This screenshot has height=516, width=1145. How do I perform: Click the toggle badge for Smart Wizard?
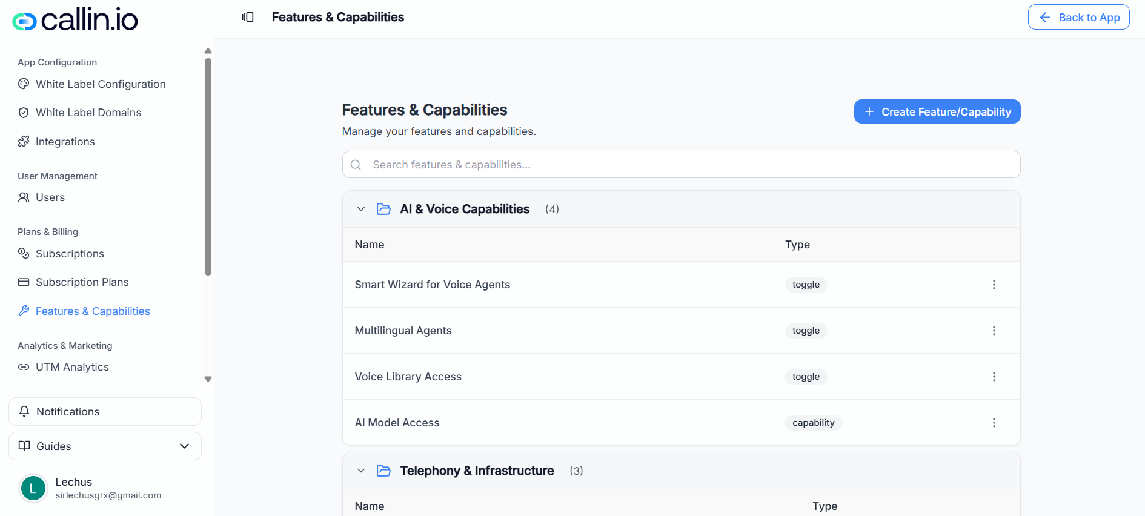(806, 285)
